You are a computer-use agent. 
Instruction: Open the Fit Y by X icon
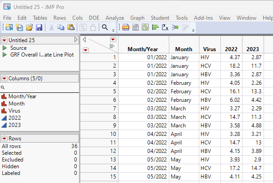coord(165,27)
